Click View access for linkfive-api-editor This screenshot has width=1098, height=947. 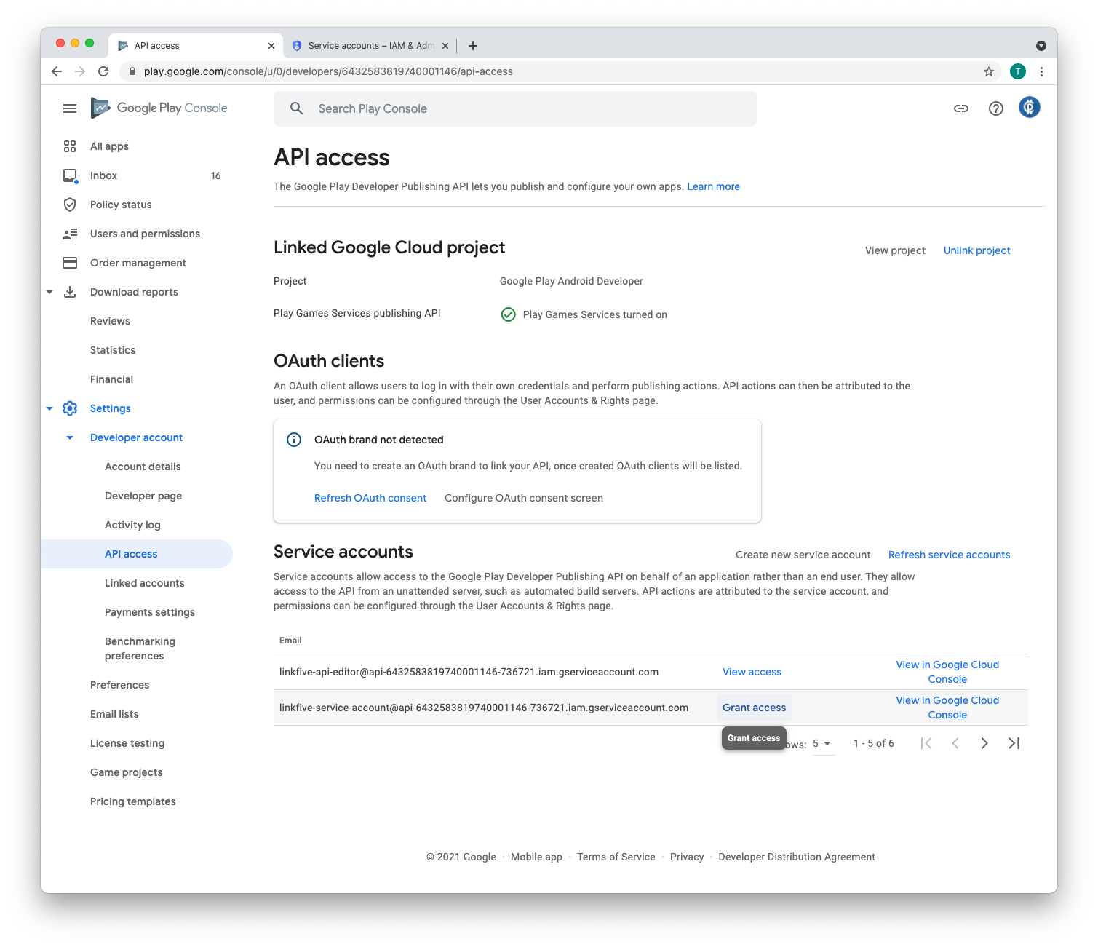752,672
